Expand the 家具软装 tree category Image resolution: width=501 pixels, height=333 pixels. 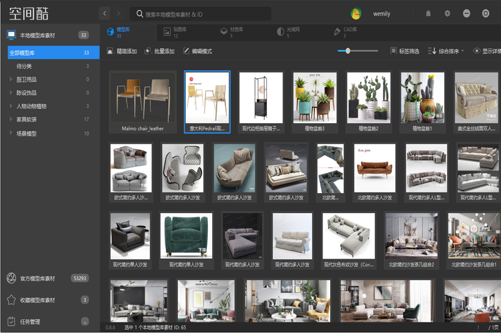pyautogui.click(x=11, y=119)
